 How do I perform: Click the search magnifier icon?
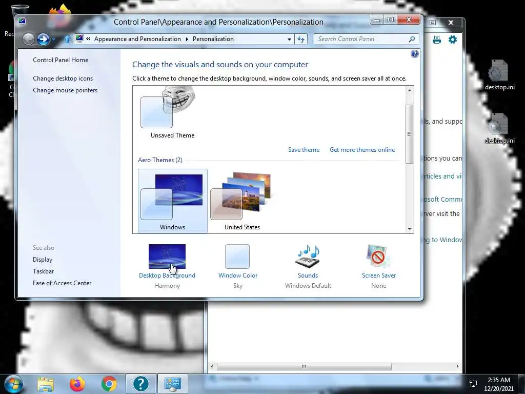pos(412,39)
